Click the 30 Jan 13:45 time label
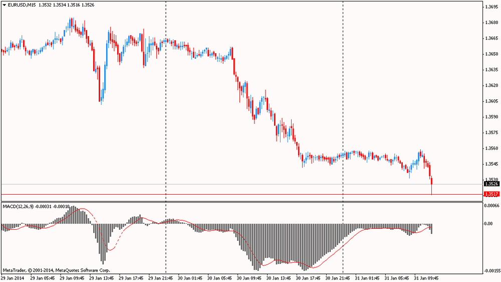Screen dimensions: 501x282 coord(278,278)
